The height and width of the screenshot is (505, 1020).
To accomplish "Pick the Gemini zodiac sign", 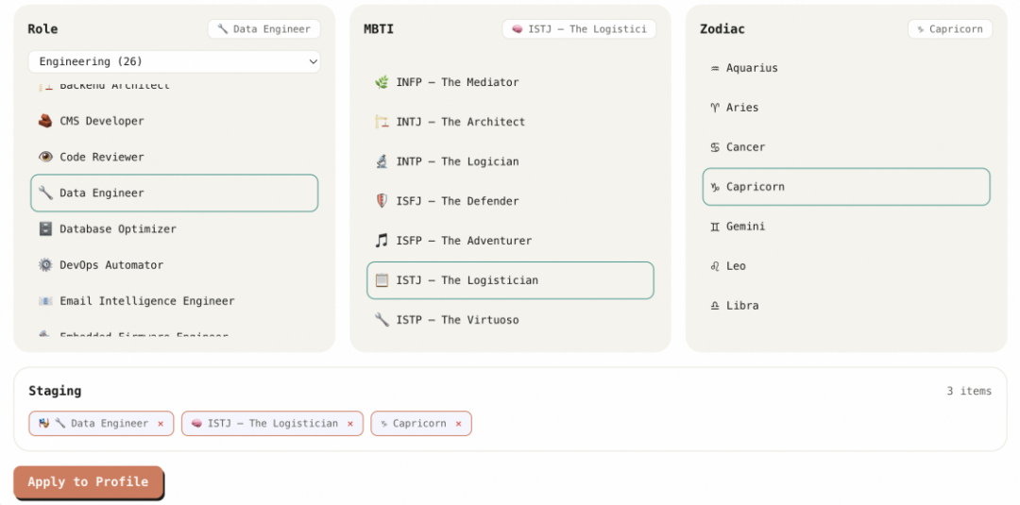I will pyautogui.click(x=745, y=227).
